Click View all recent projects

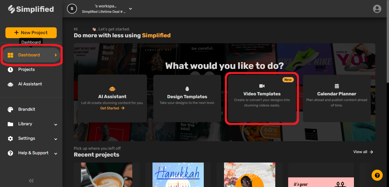pyautogui.click(x=363, y=152)
